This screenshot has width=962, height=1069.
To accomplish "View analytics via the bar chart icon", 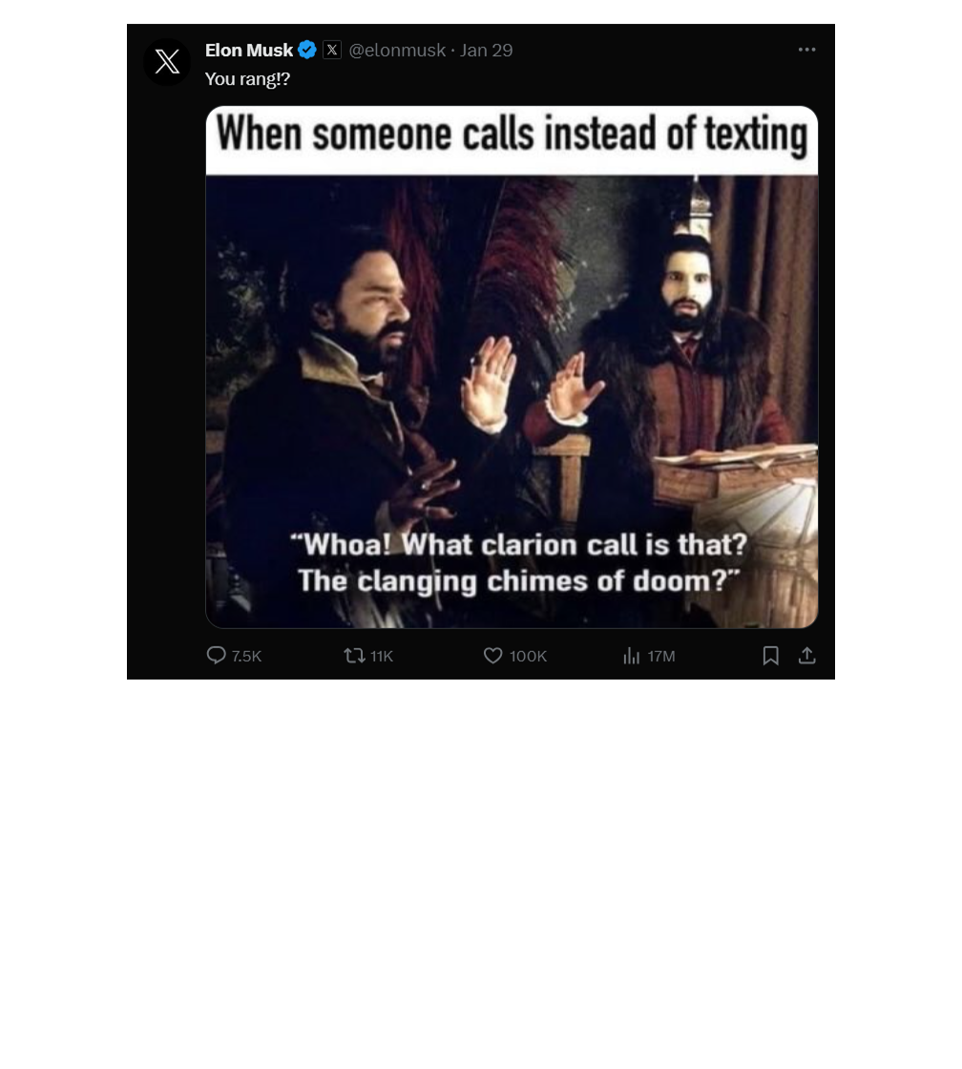I will tap(632, 656).
